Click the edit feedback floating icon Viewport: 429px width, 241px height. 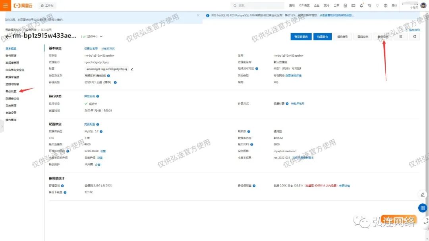point(423,195)
